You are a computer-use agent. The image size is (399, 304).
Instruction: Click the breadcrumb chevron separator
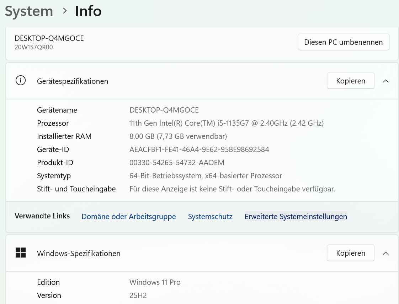(x=65, y=11)
